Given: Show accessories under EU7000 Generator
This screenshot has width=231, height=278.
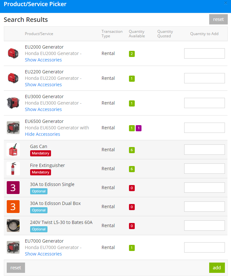Looking at the screenshot, I should point(43,254).
